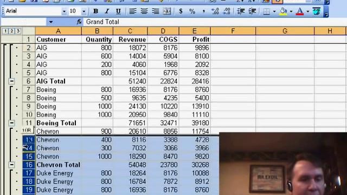Image resolution: width=347 pixels, height=195 pixels.
Task: Click Duke Energy cell in row 17
Action: pos(58,173)
